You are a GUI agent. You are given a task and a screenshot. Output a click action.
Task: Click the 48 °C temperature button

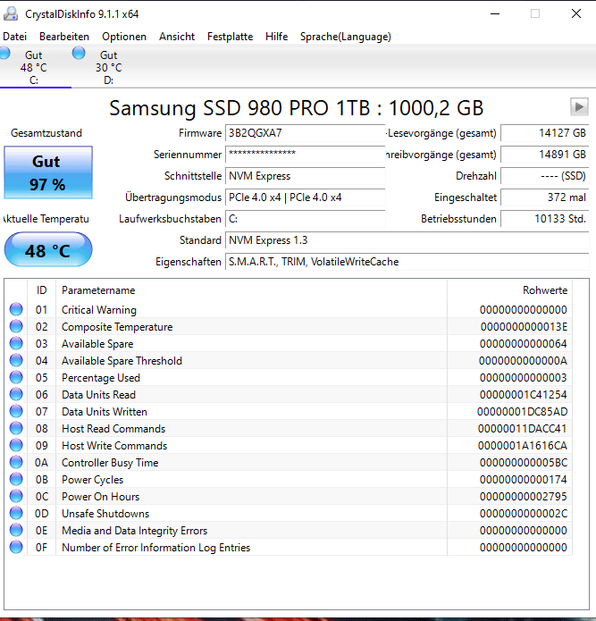pyautogui.click(x=48, y=249)
